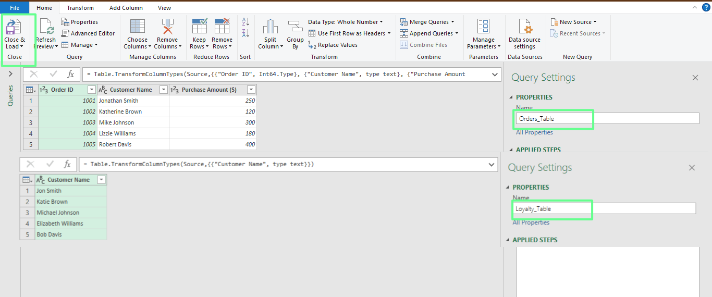Select the Order ID 1003 cell
Image resolution: width=712 pixels, height=297 pixels.
click(68, 122)
